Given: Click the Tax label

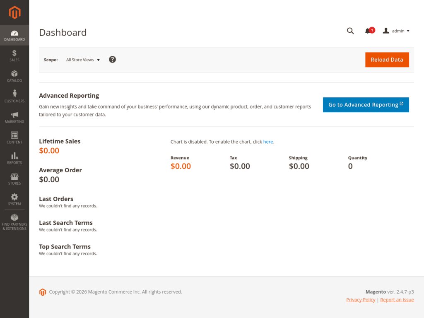Looking at the screenshot, I should tap(234, 158).
